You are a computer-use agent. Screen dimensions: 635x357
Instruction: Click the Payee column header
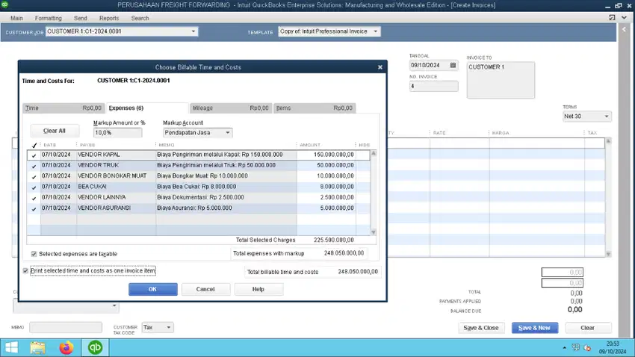[x=87, y=145]
